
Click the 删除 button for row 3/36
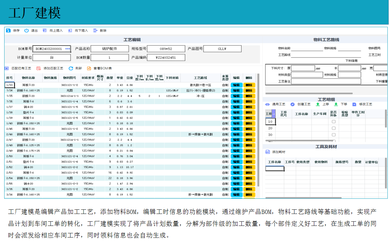(x=249, y=195)
